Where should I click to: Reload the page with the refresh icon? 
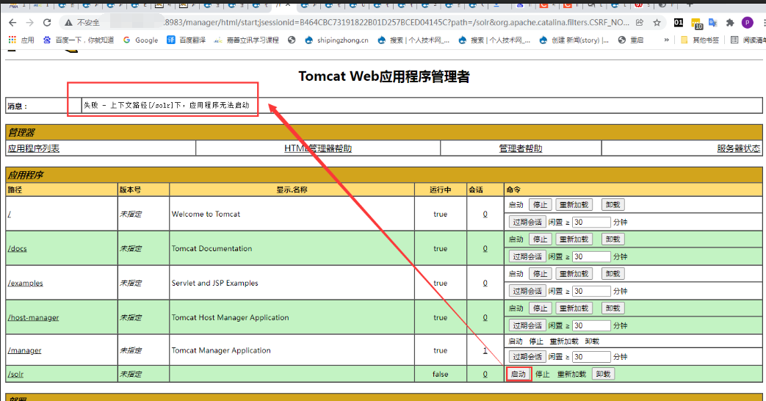(47, 23)
